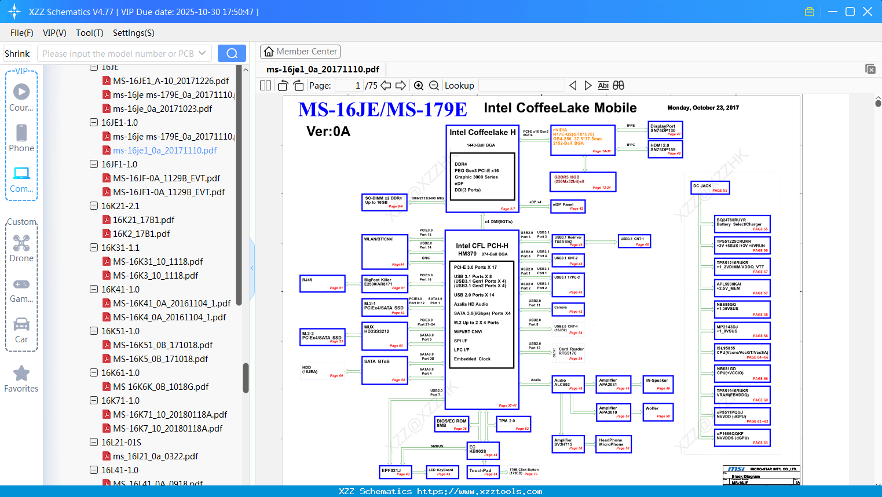The width and height of the screenshot is (882, 497).
Task: Select the Car category icon
Action: click(21, 330)
